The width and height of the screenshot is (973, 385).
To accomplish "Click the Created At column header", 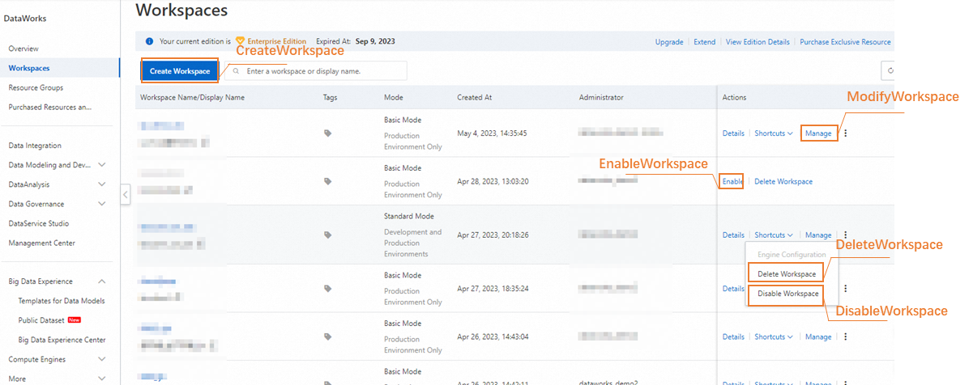I will pos(474,97).
